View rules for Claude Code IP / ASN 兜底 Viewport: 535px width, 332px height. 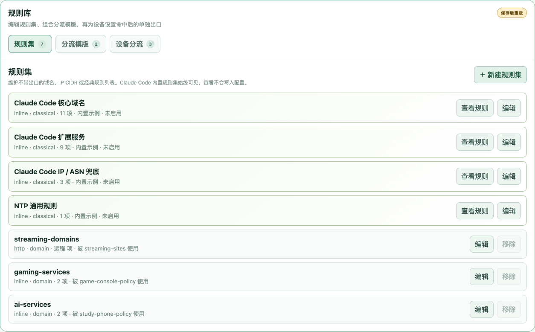coord(475,176)
